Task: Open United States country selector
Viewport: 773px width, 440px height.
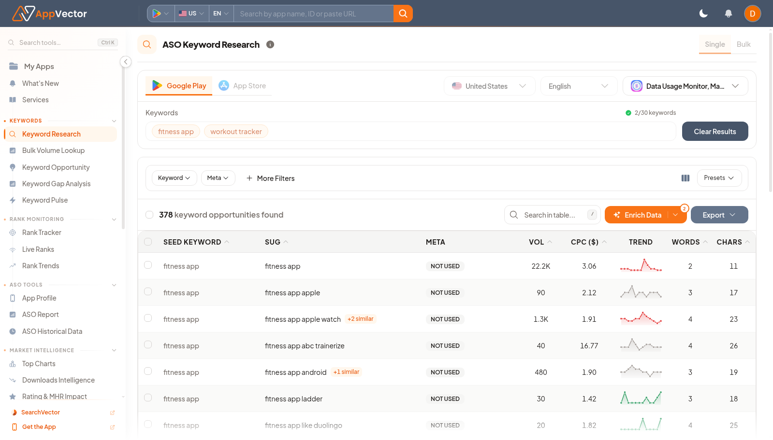Action: click(x=489, y=86)
